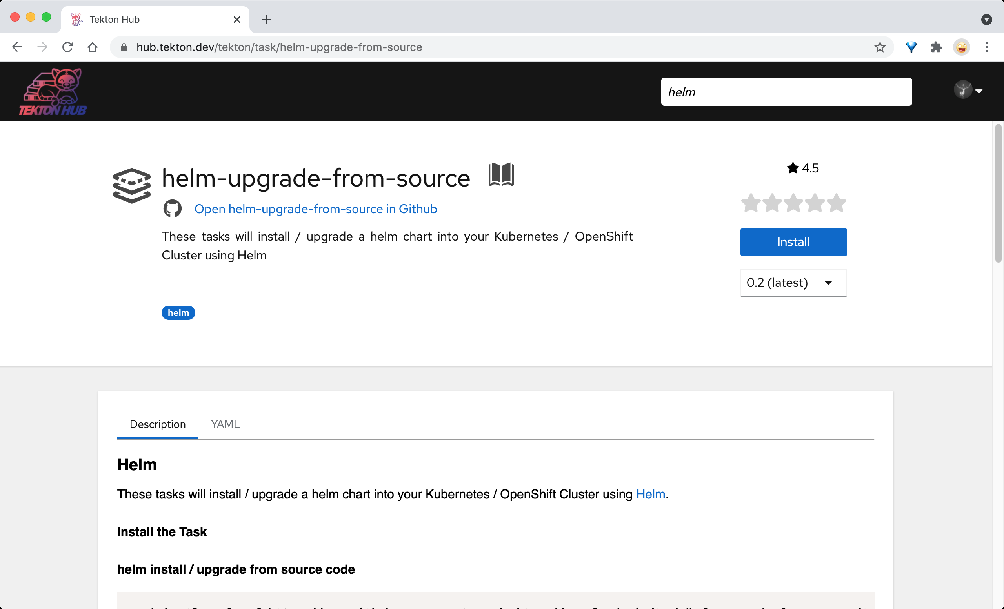Click the stacked layers task icon

132,186
